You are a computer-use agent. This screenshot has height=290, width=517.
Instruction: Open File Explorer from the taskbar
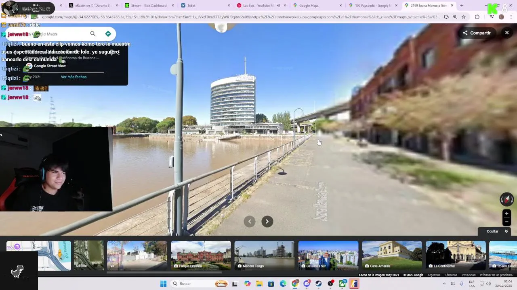[x=259, y=284]
